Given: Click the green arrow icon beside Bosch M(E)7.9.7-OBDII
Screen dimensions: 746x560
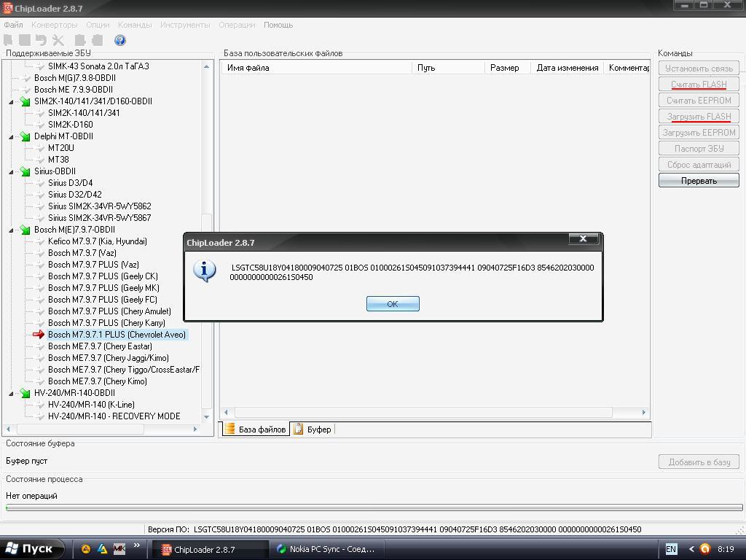Looking at the screenshot, I should 25,230.
